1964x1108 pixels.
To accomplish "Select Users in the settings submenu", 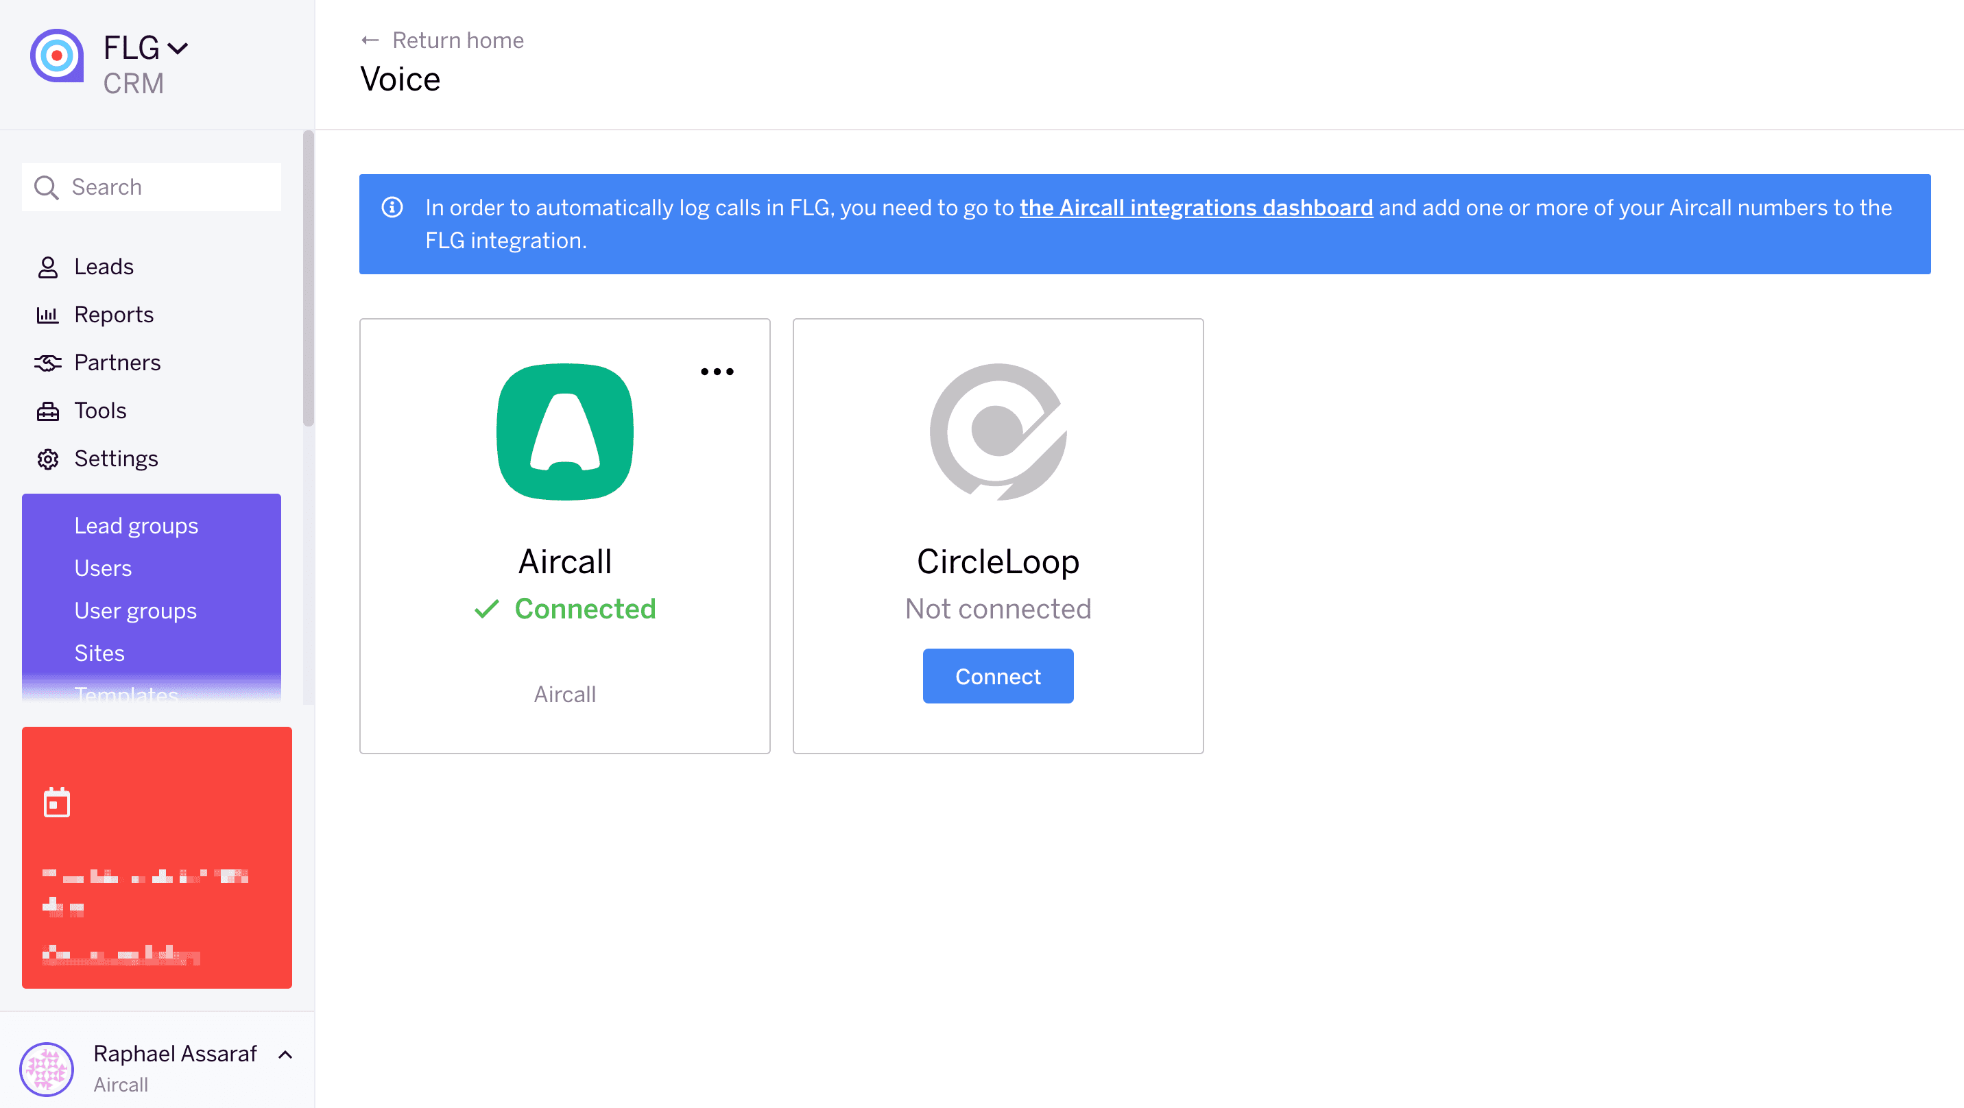I will point(103,569).
